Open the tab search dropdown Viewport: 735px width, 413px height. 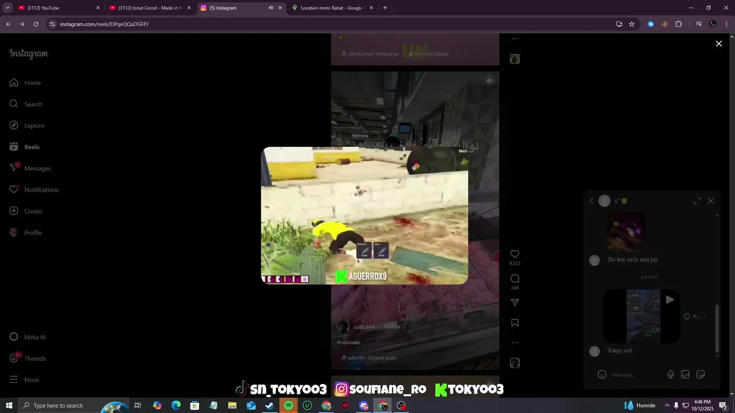click(7, 8)
